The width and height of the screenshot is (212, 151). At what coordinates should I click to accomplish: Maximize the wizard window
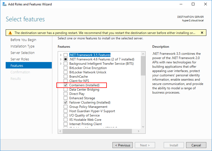[193, 4]
